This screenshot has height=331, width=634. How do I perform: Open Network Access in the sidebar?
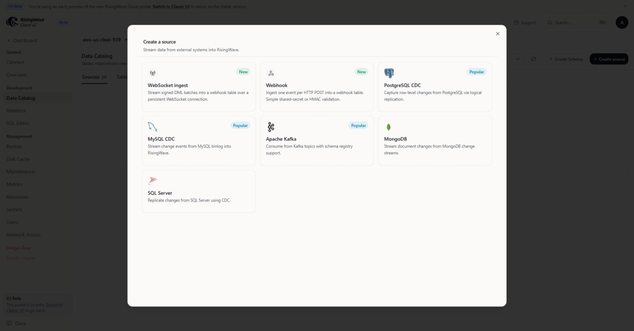pyautogui.click(x=23, y=235)
